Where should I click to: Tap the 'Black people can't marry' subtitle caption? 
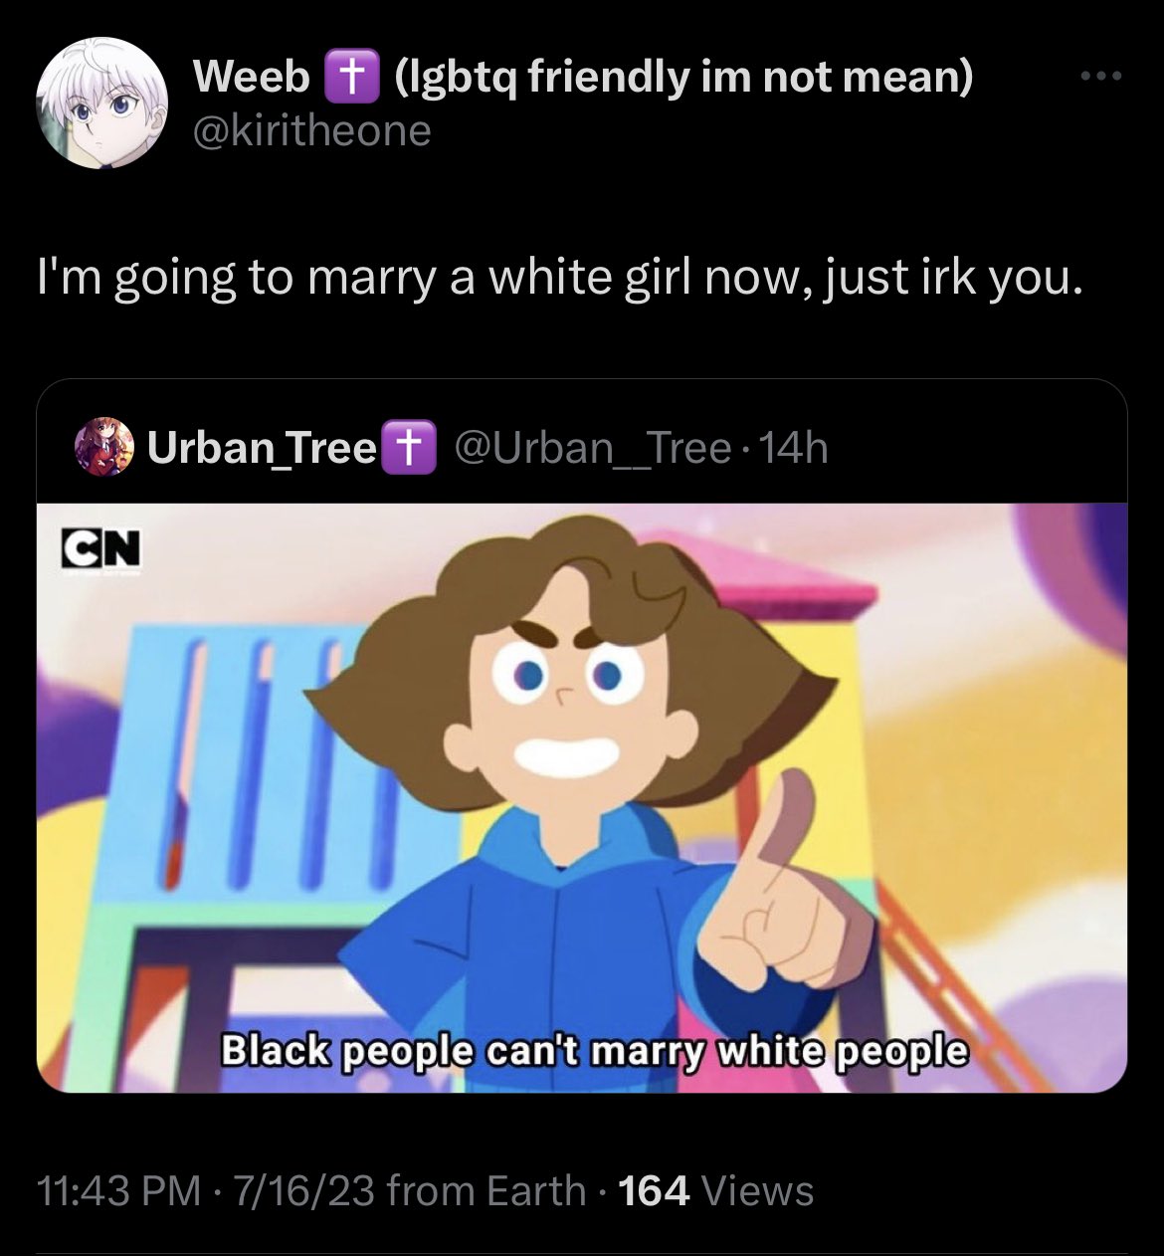click(x=593, y=1051)
